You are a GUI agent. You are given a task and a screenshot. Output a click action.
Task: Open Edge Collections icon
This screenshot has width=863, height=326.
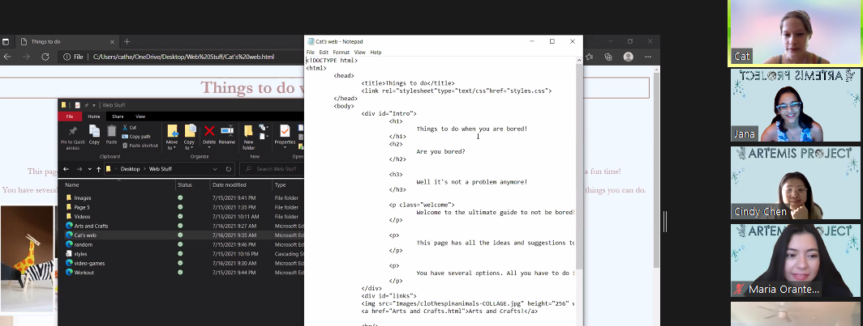(608, 57)
